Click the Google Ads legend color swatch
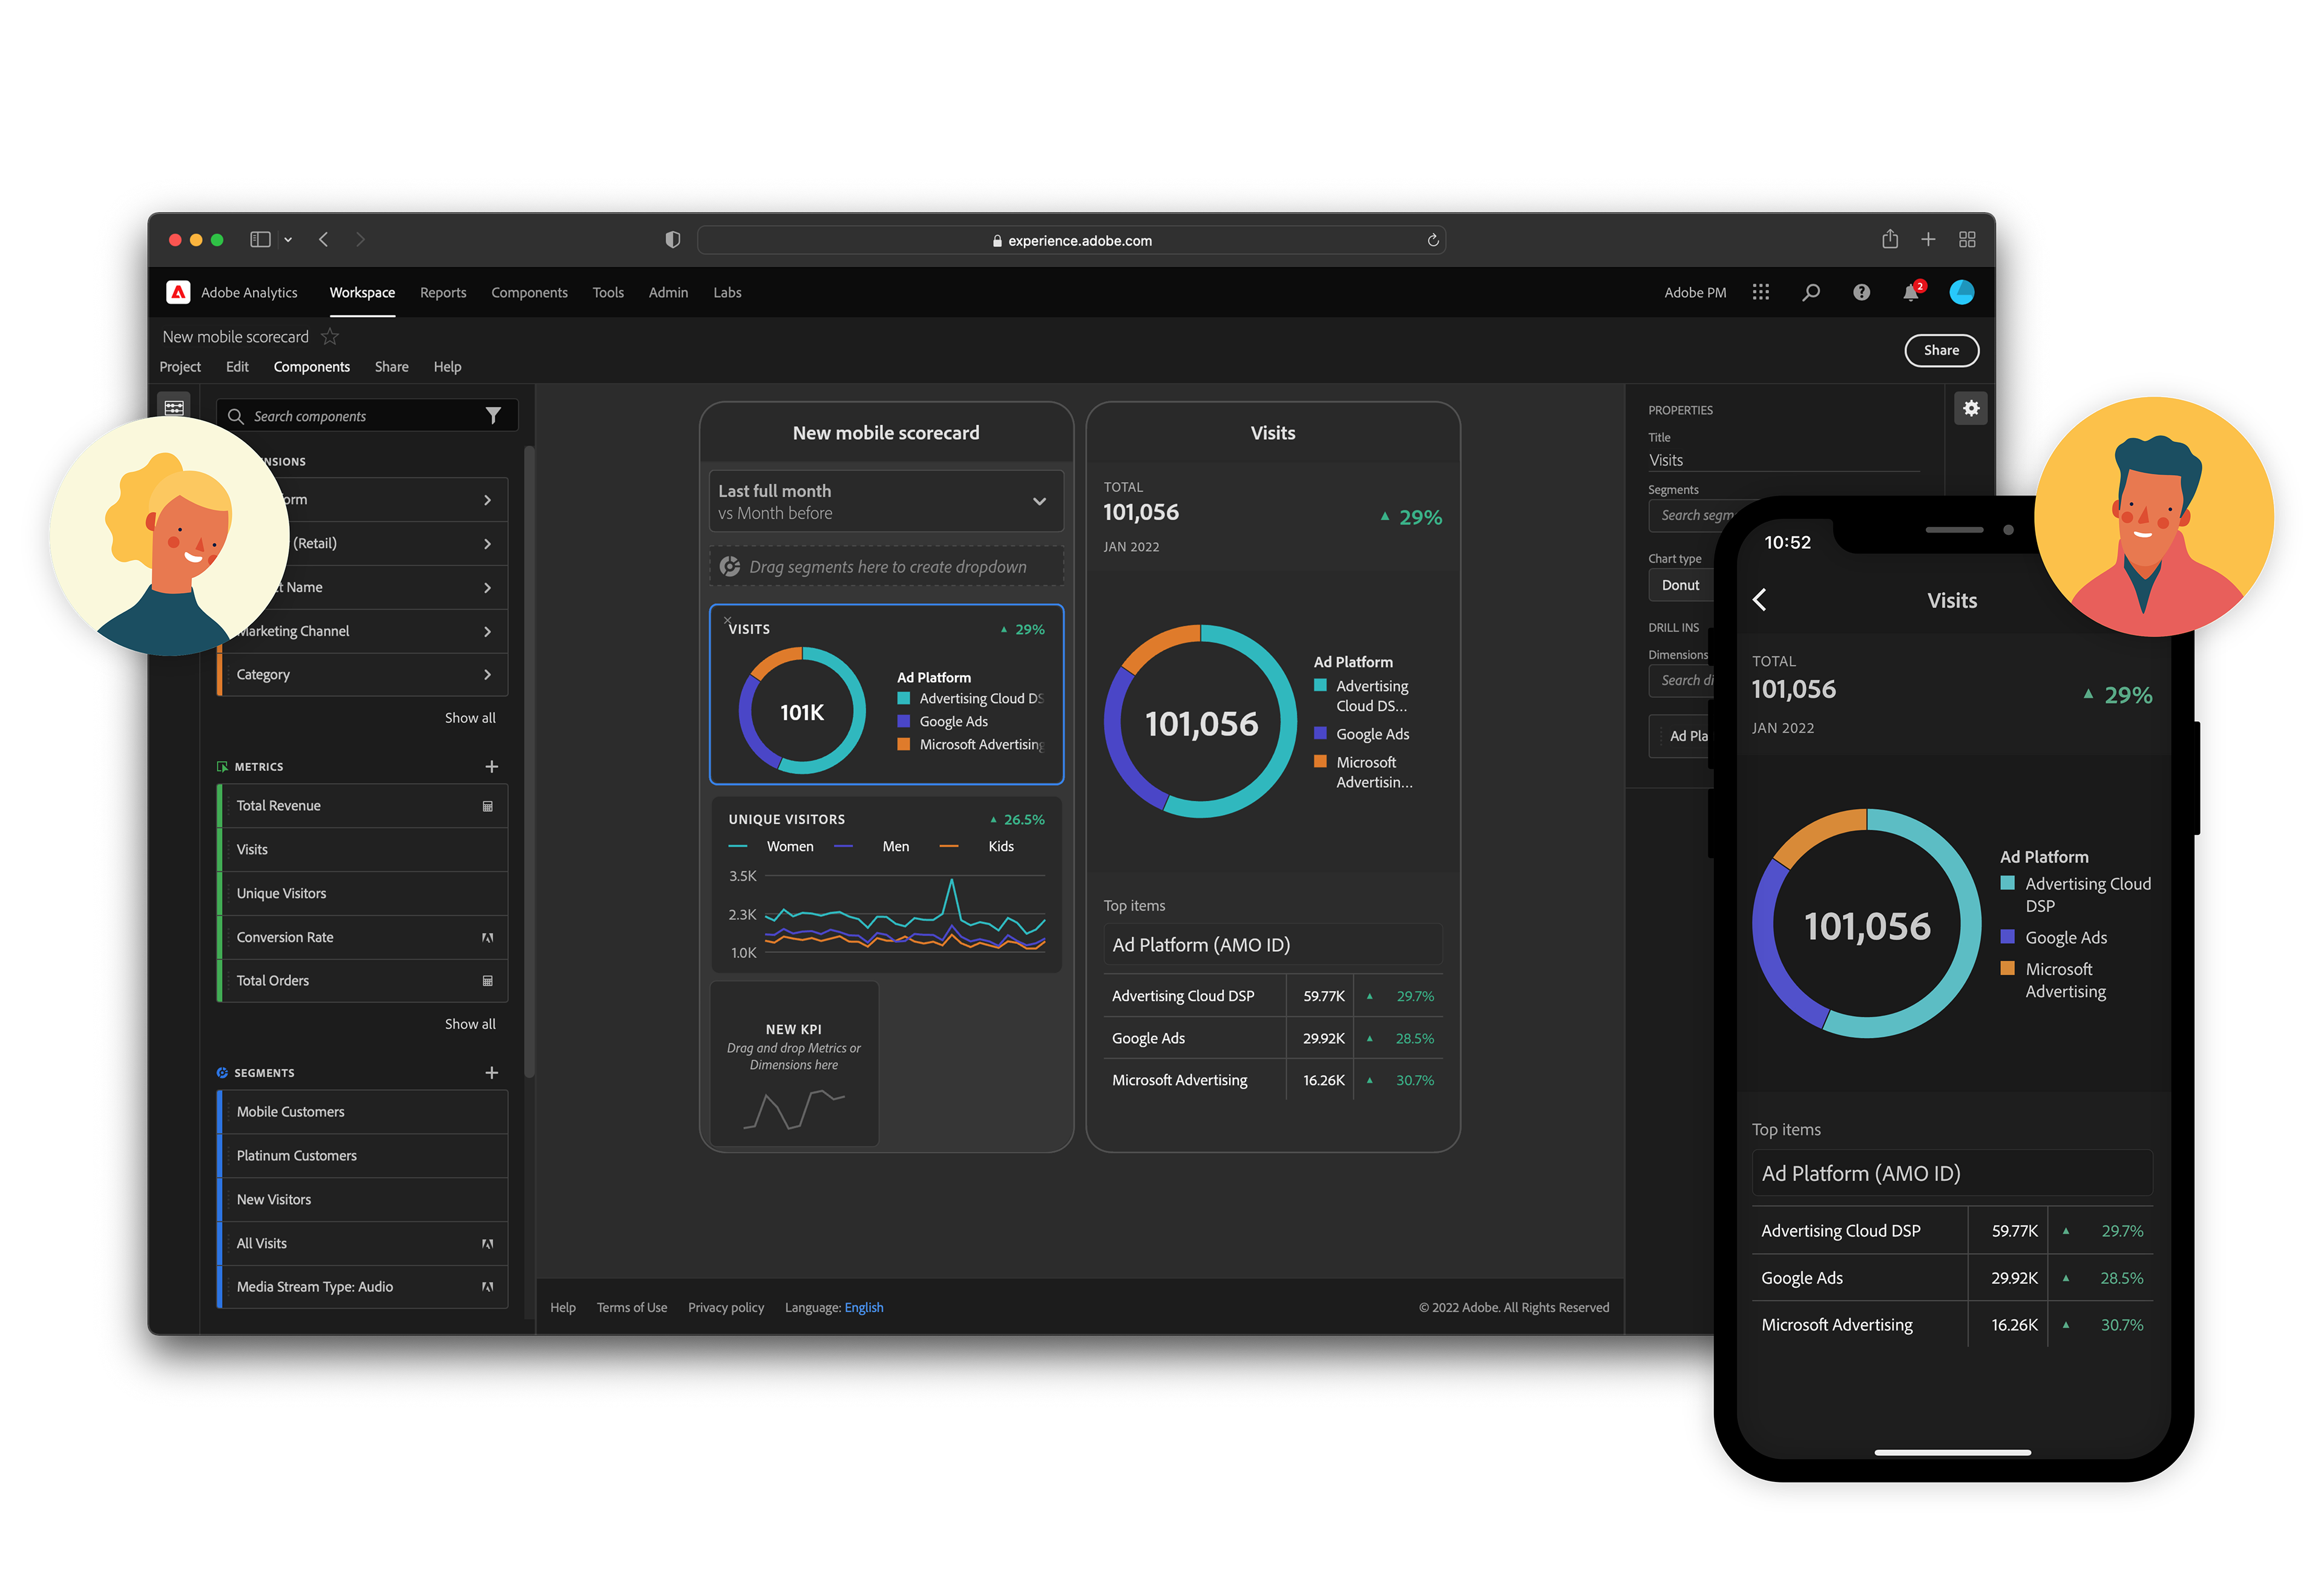 point(1320,734)
